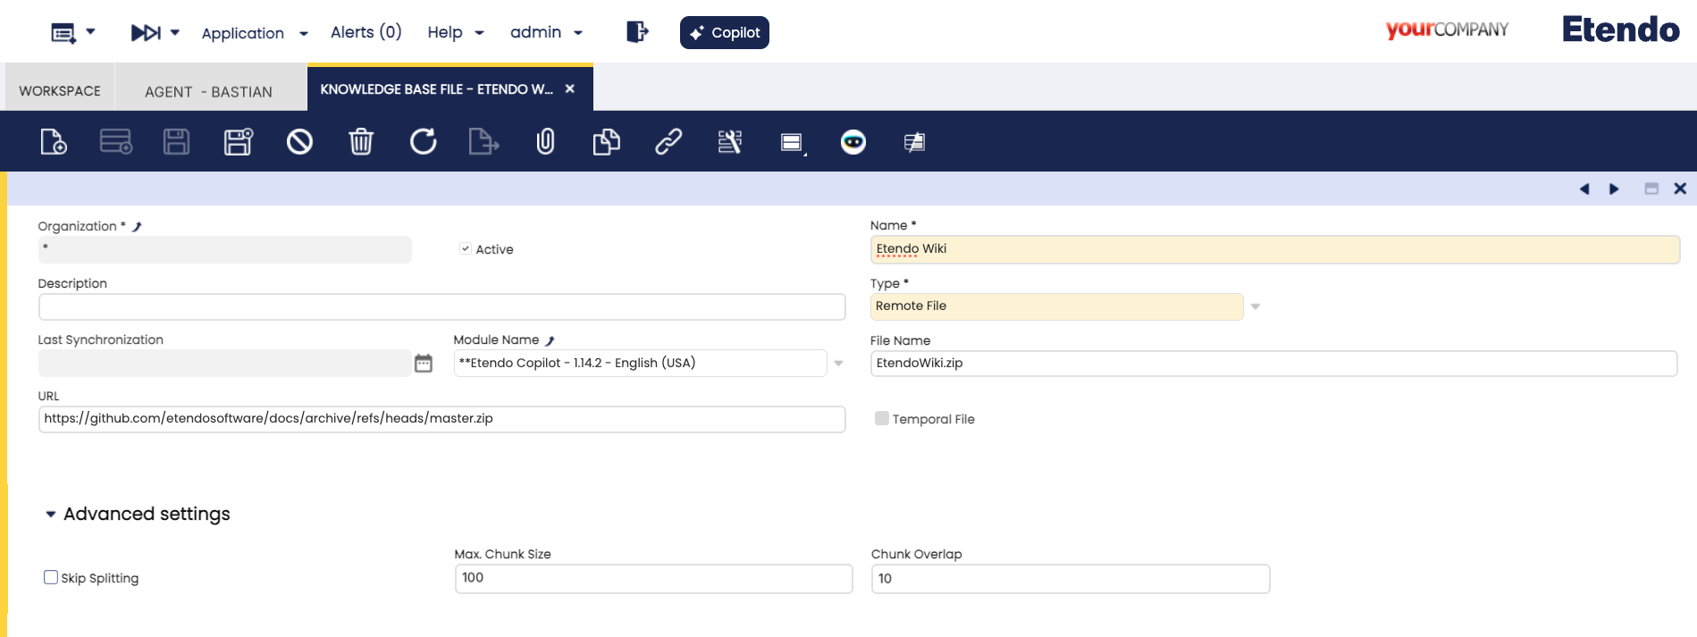Close the Knowledge Base File tab
The width and height of the screenshot is (1697, 637).
click(570, 88)
